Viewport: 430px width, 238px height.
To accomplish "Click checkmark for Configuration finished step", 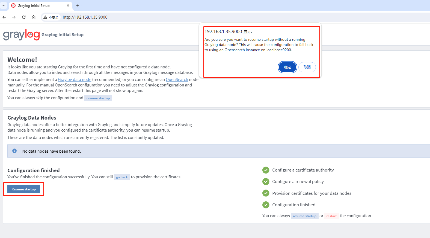I will click(x=266, y=205).
